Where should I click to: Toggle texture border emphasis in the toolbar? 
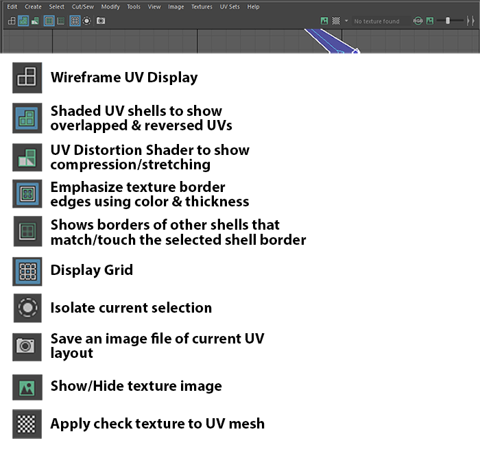49,21
